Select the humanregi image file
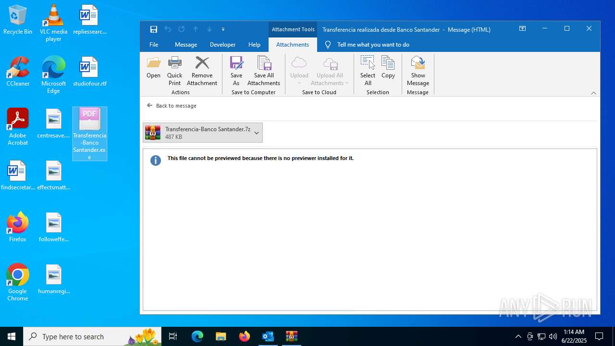Viewport: 615px width, 346px height. [53, 280]
